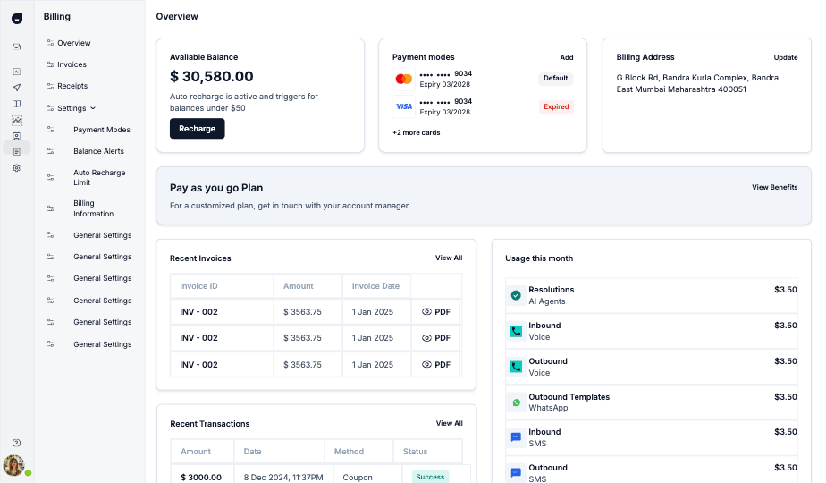Viewport: 826px width, 483px height.
Task: Open Balance Alerts settings
Action: pos(98,151)
